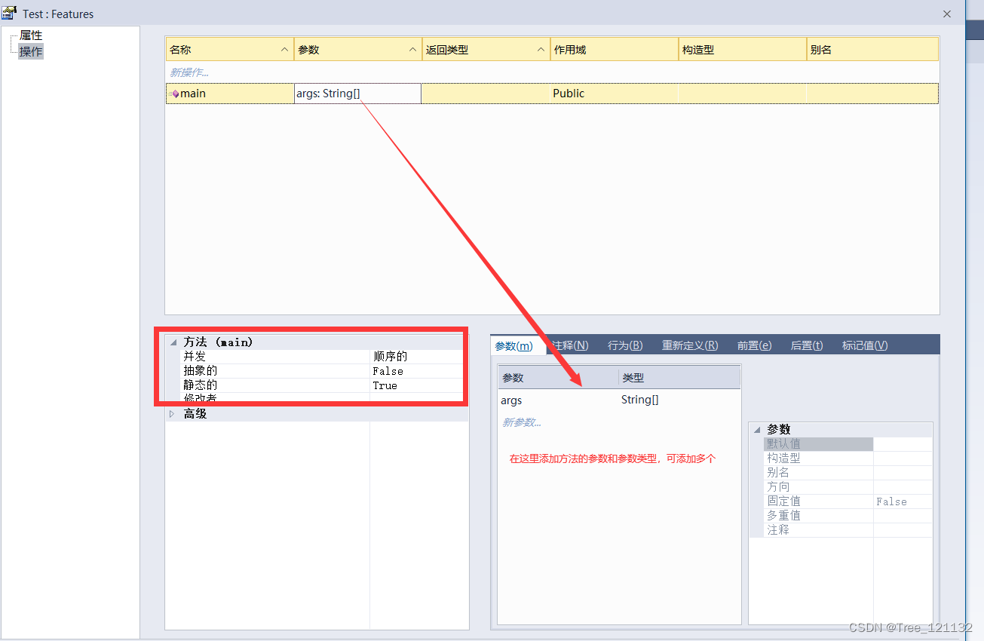
Task: Open the 标记值(V) tab
Action: pos(865,345)
